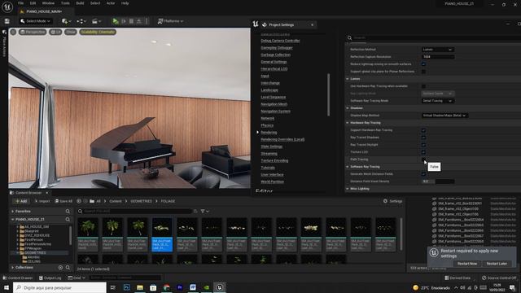Collapse the Hardware Ray Tracing section
Image resolution: width=521 pixels, height=293 pixels.
click(x=348, y=123)
